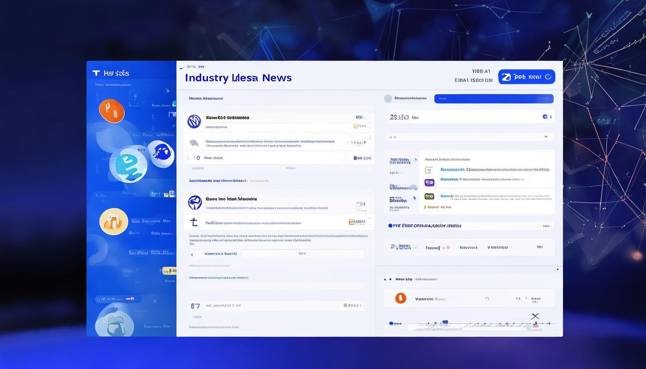Screen dimensions: 646x369
Task: Click the round blue logo in second news card
Action: (x=195, y=202)
